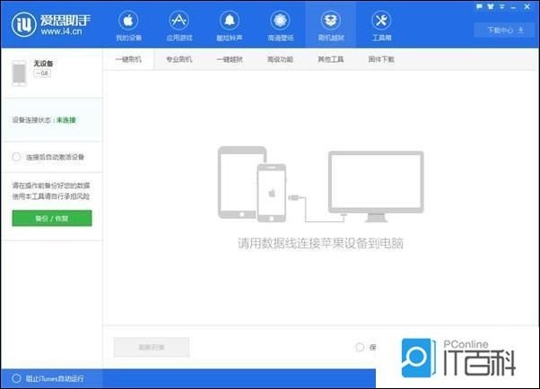Image resolution: width=540 pixels, height=389 pixels.
Task: Switch to the 其他工具 tab
Action: 331,59
